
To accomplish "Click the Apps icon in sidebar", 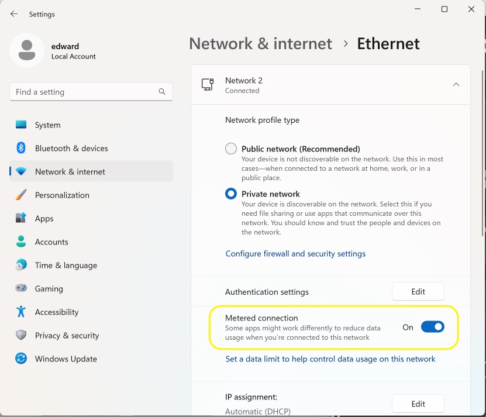I will 21,218.
